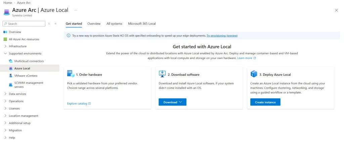Click external link icon next to Learn more

pos(255,58)
